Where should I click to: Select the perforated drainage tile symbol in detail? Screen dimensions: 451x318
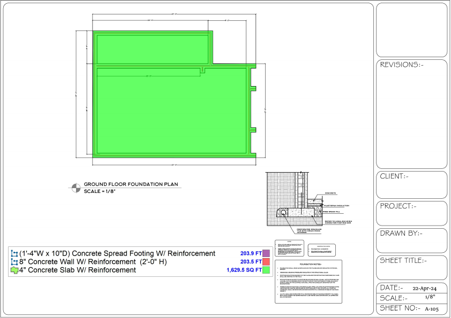[x=283, y=213]
